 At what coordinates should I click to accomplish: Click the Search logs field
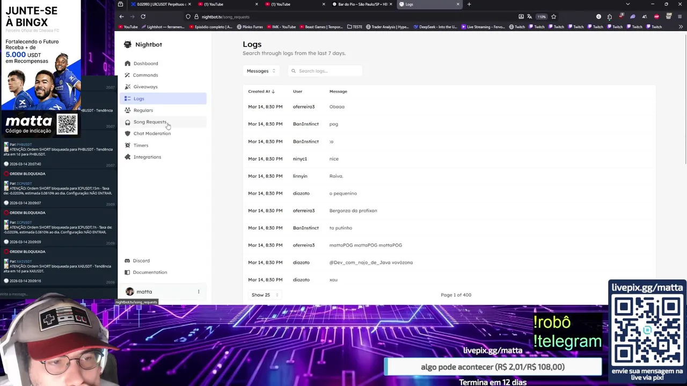click(x=325, y=71)
